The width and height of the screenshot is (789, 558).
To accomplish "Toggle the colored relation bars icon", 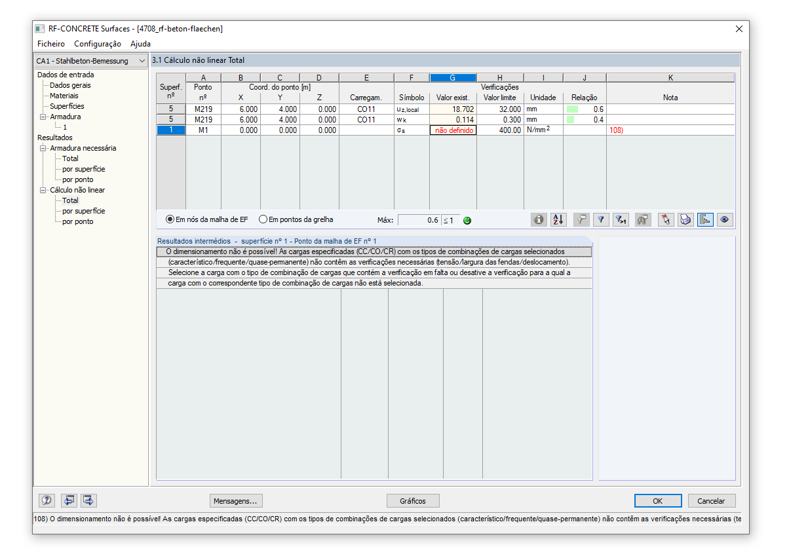I will tap(705, 220).
